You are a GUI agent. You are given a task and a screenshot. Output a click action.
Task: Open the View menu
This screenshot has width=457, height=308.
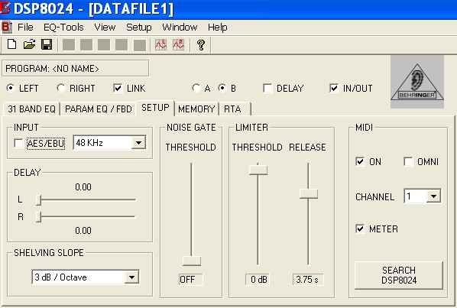click(x=105, y=27)
